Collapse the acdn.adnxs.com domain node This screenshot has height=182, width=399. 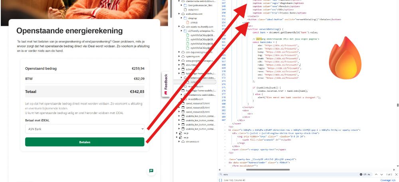point(180,14)
